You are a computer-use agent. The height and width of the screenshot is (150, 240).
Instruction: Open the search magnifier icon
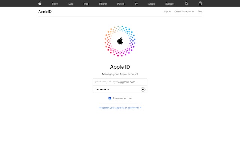(186, 3)
